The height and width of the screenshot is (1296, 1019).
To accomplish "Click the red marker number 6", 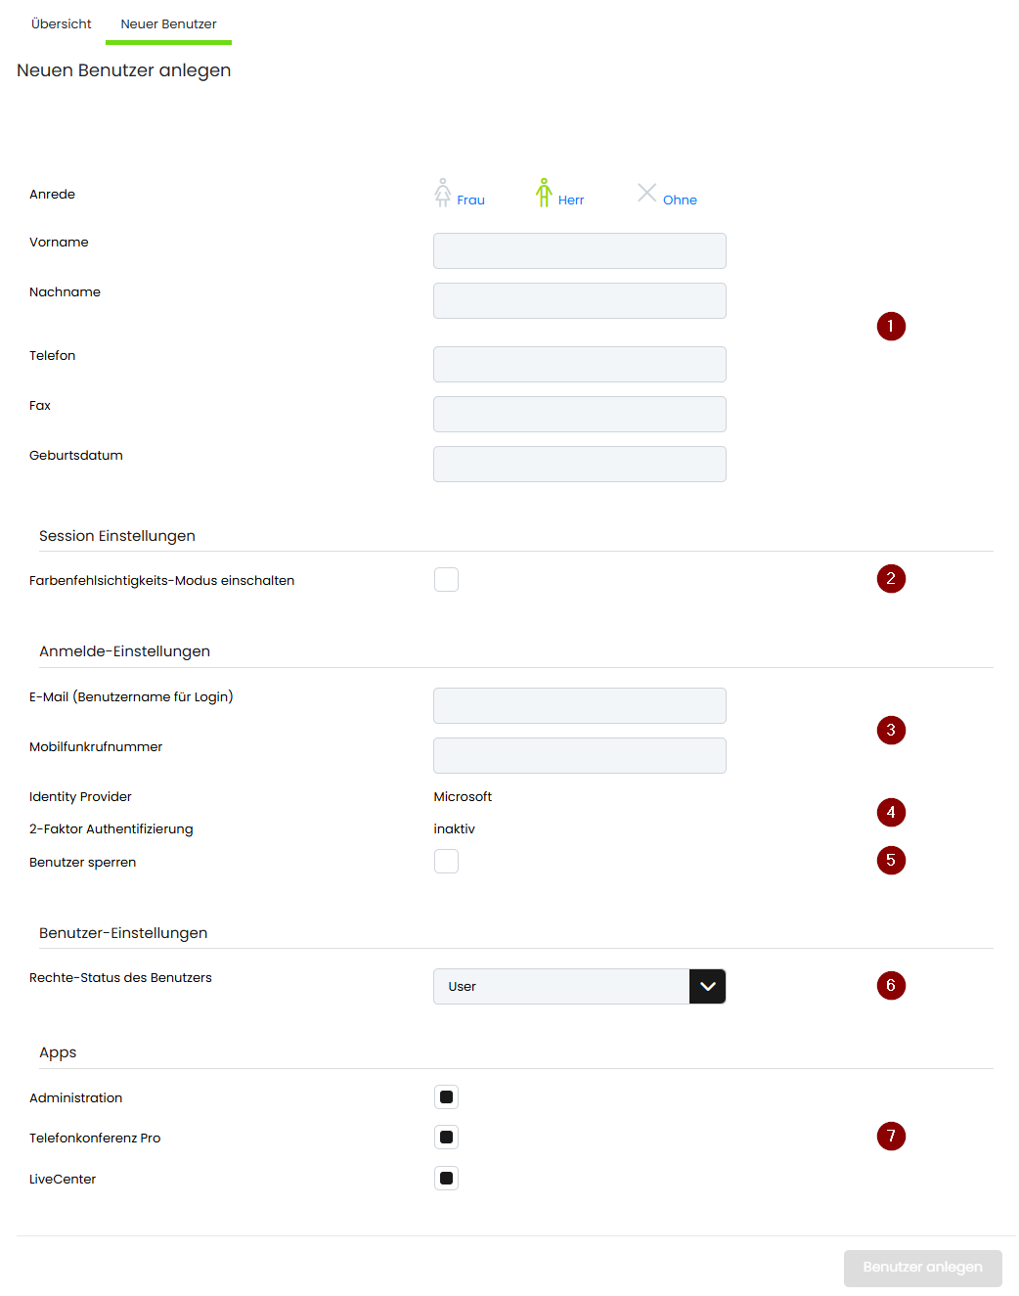I will coord(891,985).
